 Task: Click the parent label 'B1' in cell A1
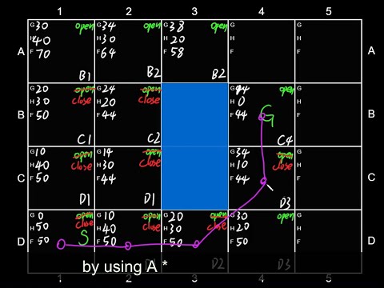click(85, 77)
